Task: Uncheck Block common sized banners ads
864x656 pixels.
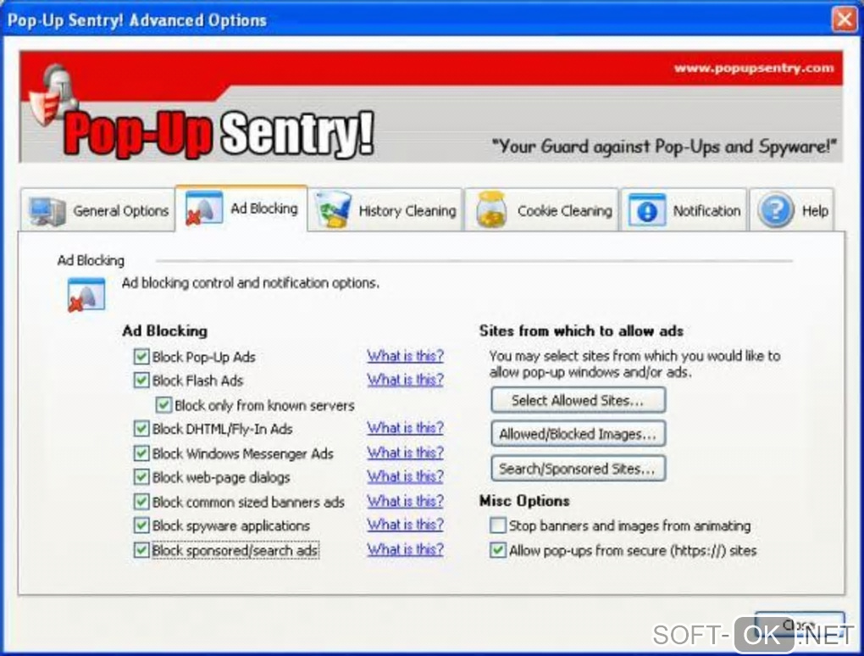Action: point(141,502)
